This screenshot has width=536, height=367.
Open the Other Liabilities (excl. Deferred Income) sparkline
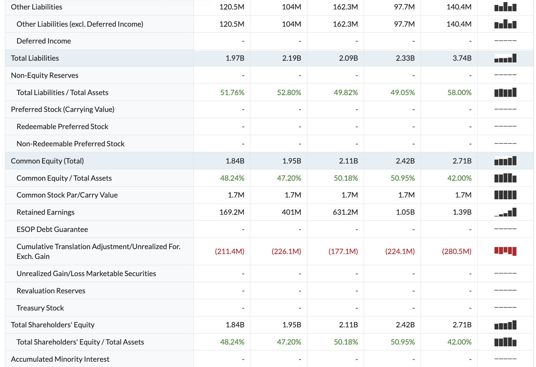(x=505, y=24)
